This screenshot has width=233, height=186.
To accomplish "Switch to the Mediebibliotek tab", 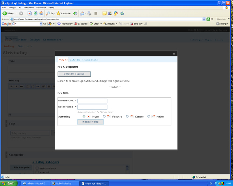I will click(90, 60).
